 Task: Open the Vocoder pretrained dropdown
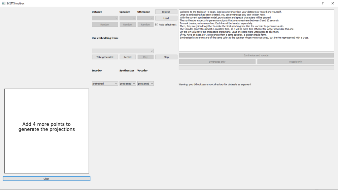pyautogui.click(x=146, y=83)
